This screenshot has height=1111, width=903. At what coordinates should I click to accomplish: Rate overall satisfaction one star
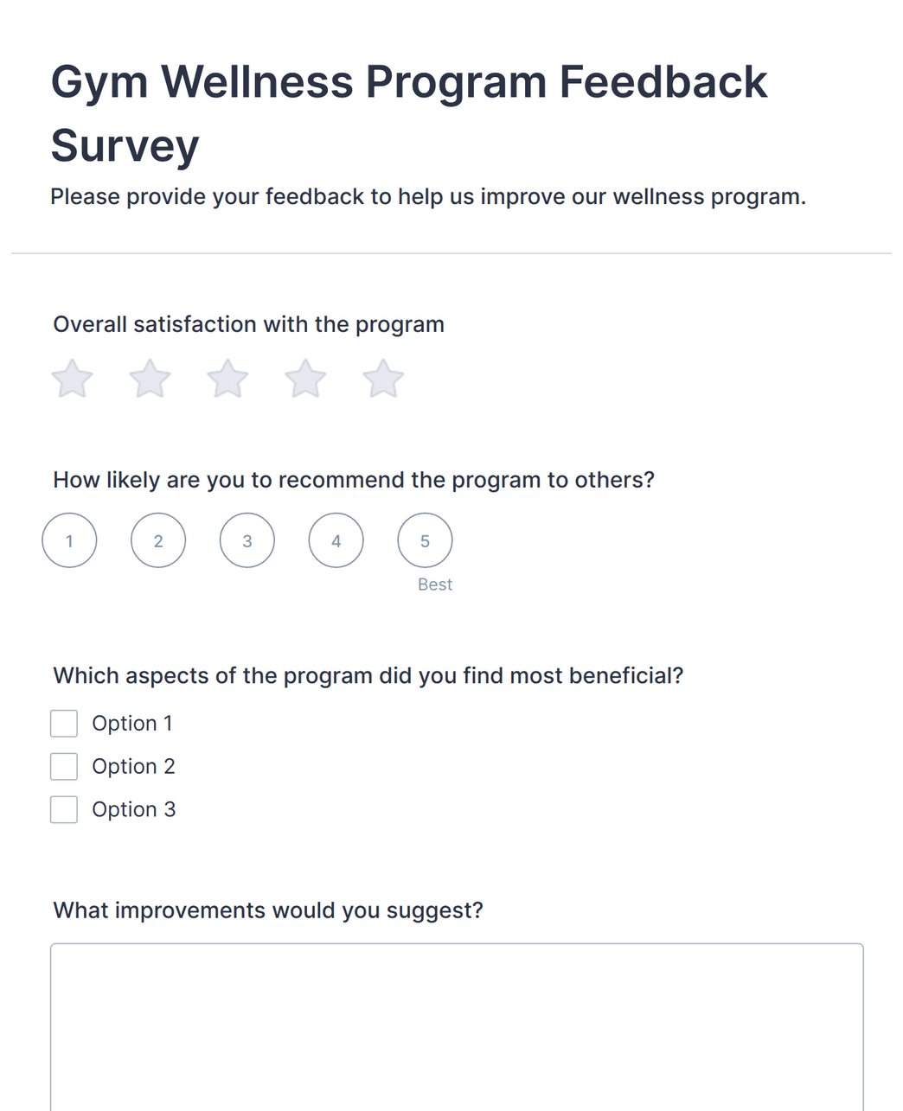pyautogui.click(x=73, y=379)
